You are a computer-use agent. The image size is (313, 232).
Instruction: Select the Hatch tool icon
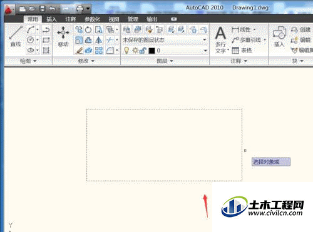click(x=46, y=50)
